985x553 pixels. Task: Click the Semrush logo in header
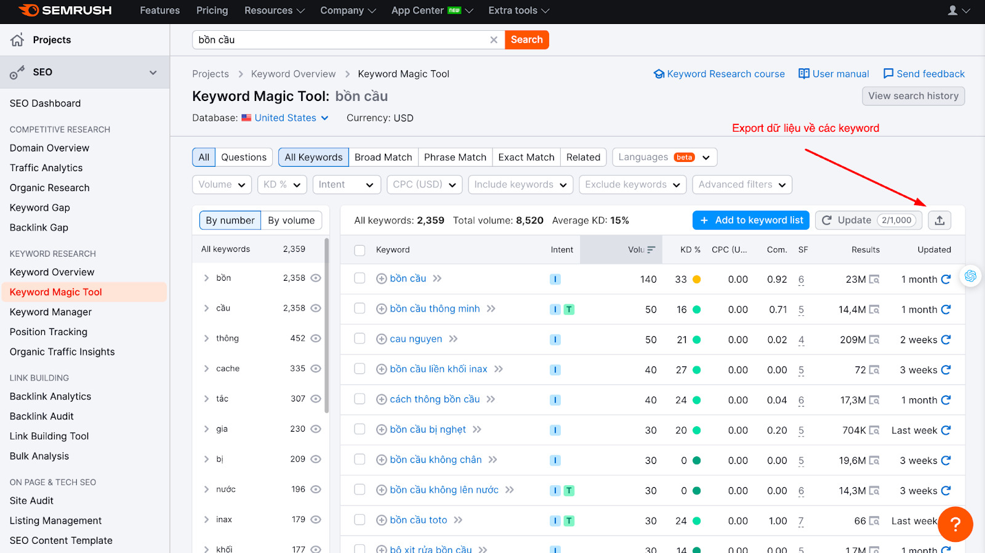(x=65, y=10)
